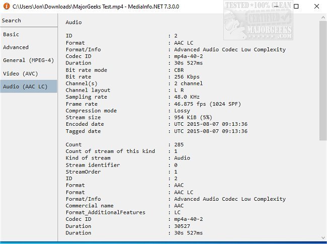Maximize the MediaInfo.NET window
Viewport: 327px width, 244px height.
(x=296, y=7)
